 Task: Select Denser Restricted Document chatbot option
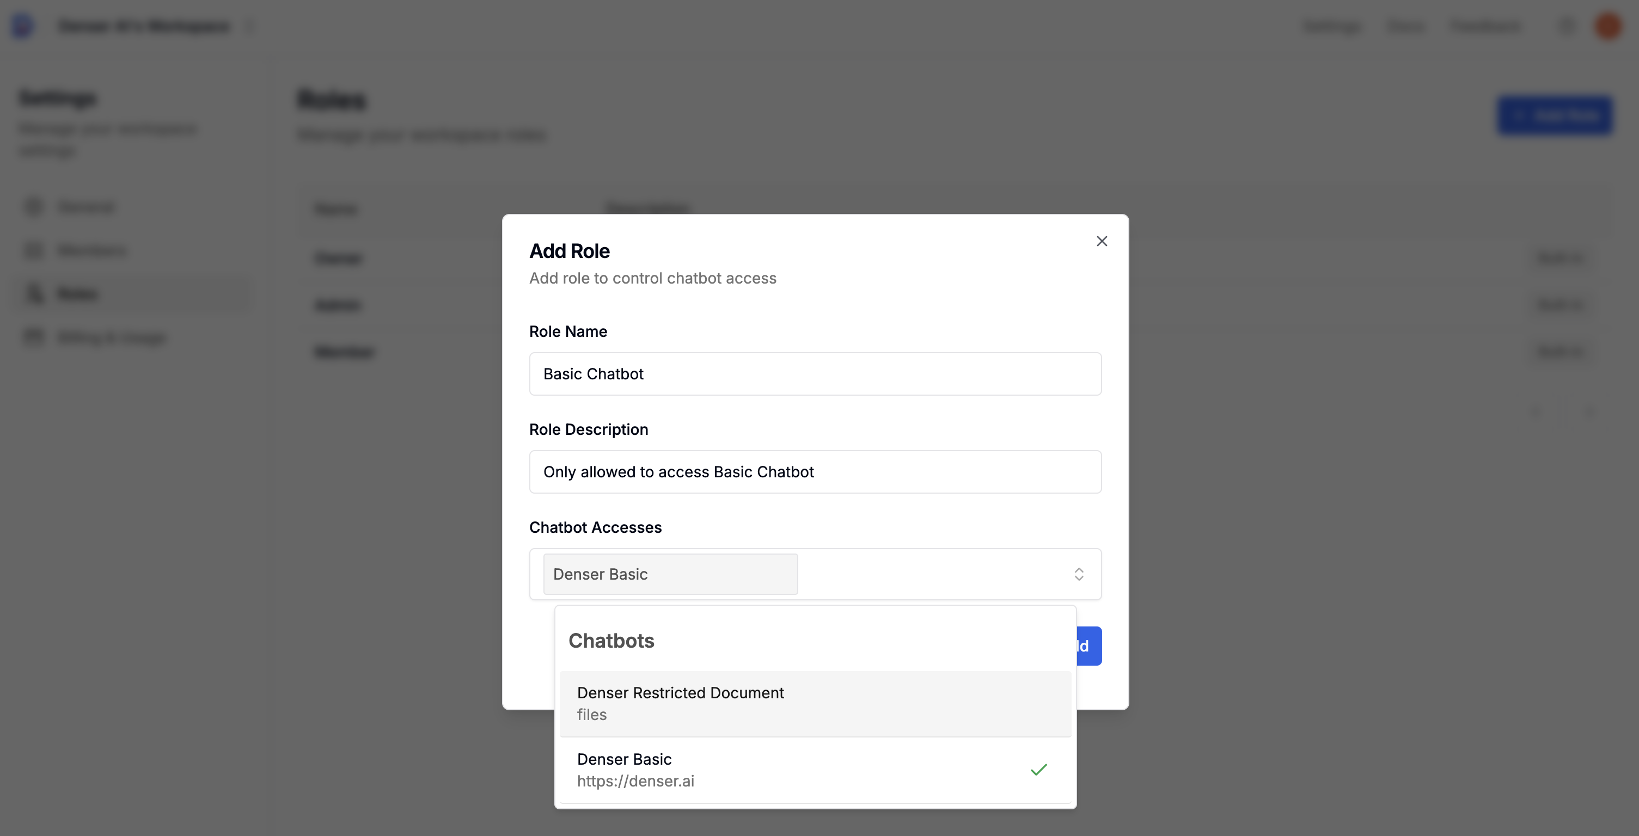[x=815, y=704]
